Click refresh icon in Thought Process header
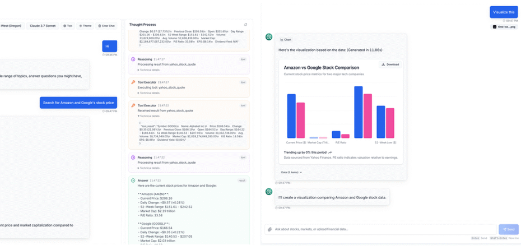 tap(245, 25)
